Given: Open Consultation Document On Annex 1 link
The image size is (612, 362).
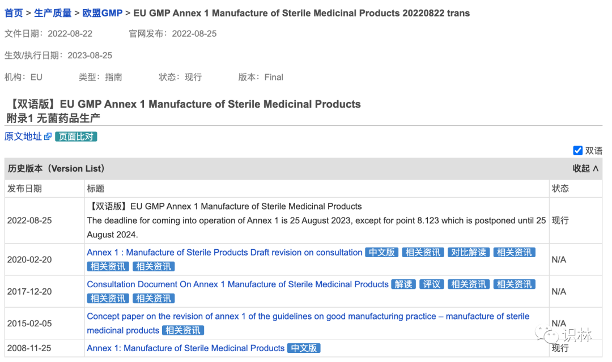Looking at the screenshot, I should (237, 284).
